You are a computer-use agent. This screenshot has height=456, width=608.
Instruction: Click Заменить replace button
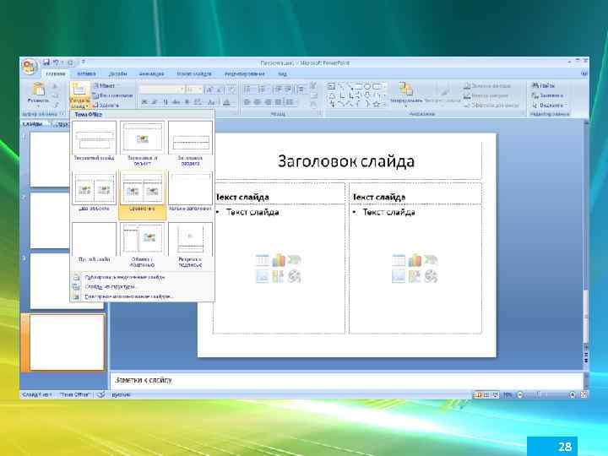[547, 95]
